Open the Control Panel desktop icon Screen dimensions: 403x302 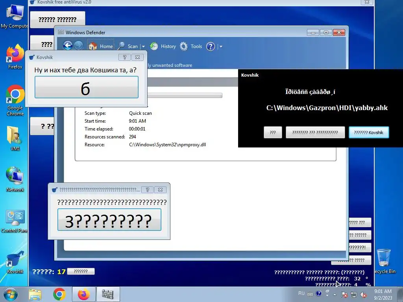pos(15,221)
